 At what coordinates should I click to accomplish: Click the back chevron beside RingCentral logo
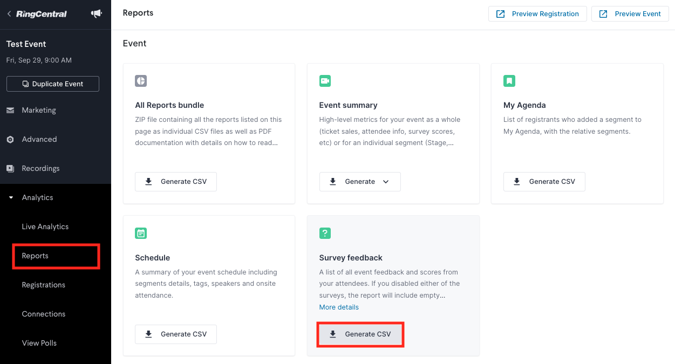9,14
